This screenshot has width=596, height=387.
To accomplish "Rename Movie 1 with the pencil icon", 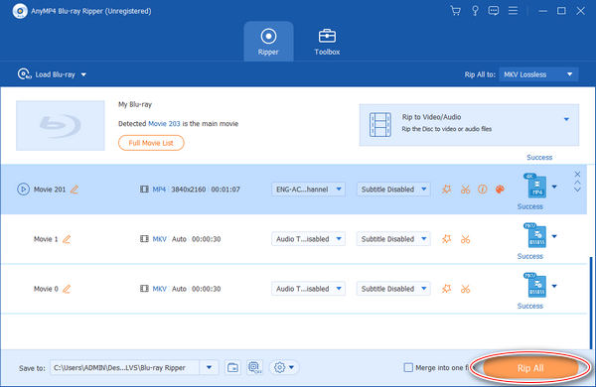I will point(67,239).
